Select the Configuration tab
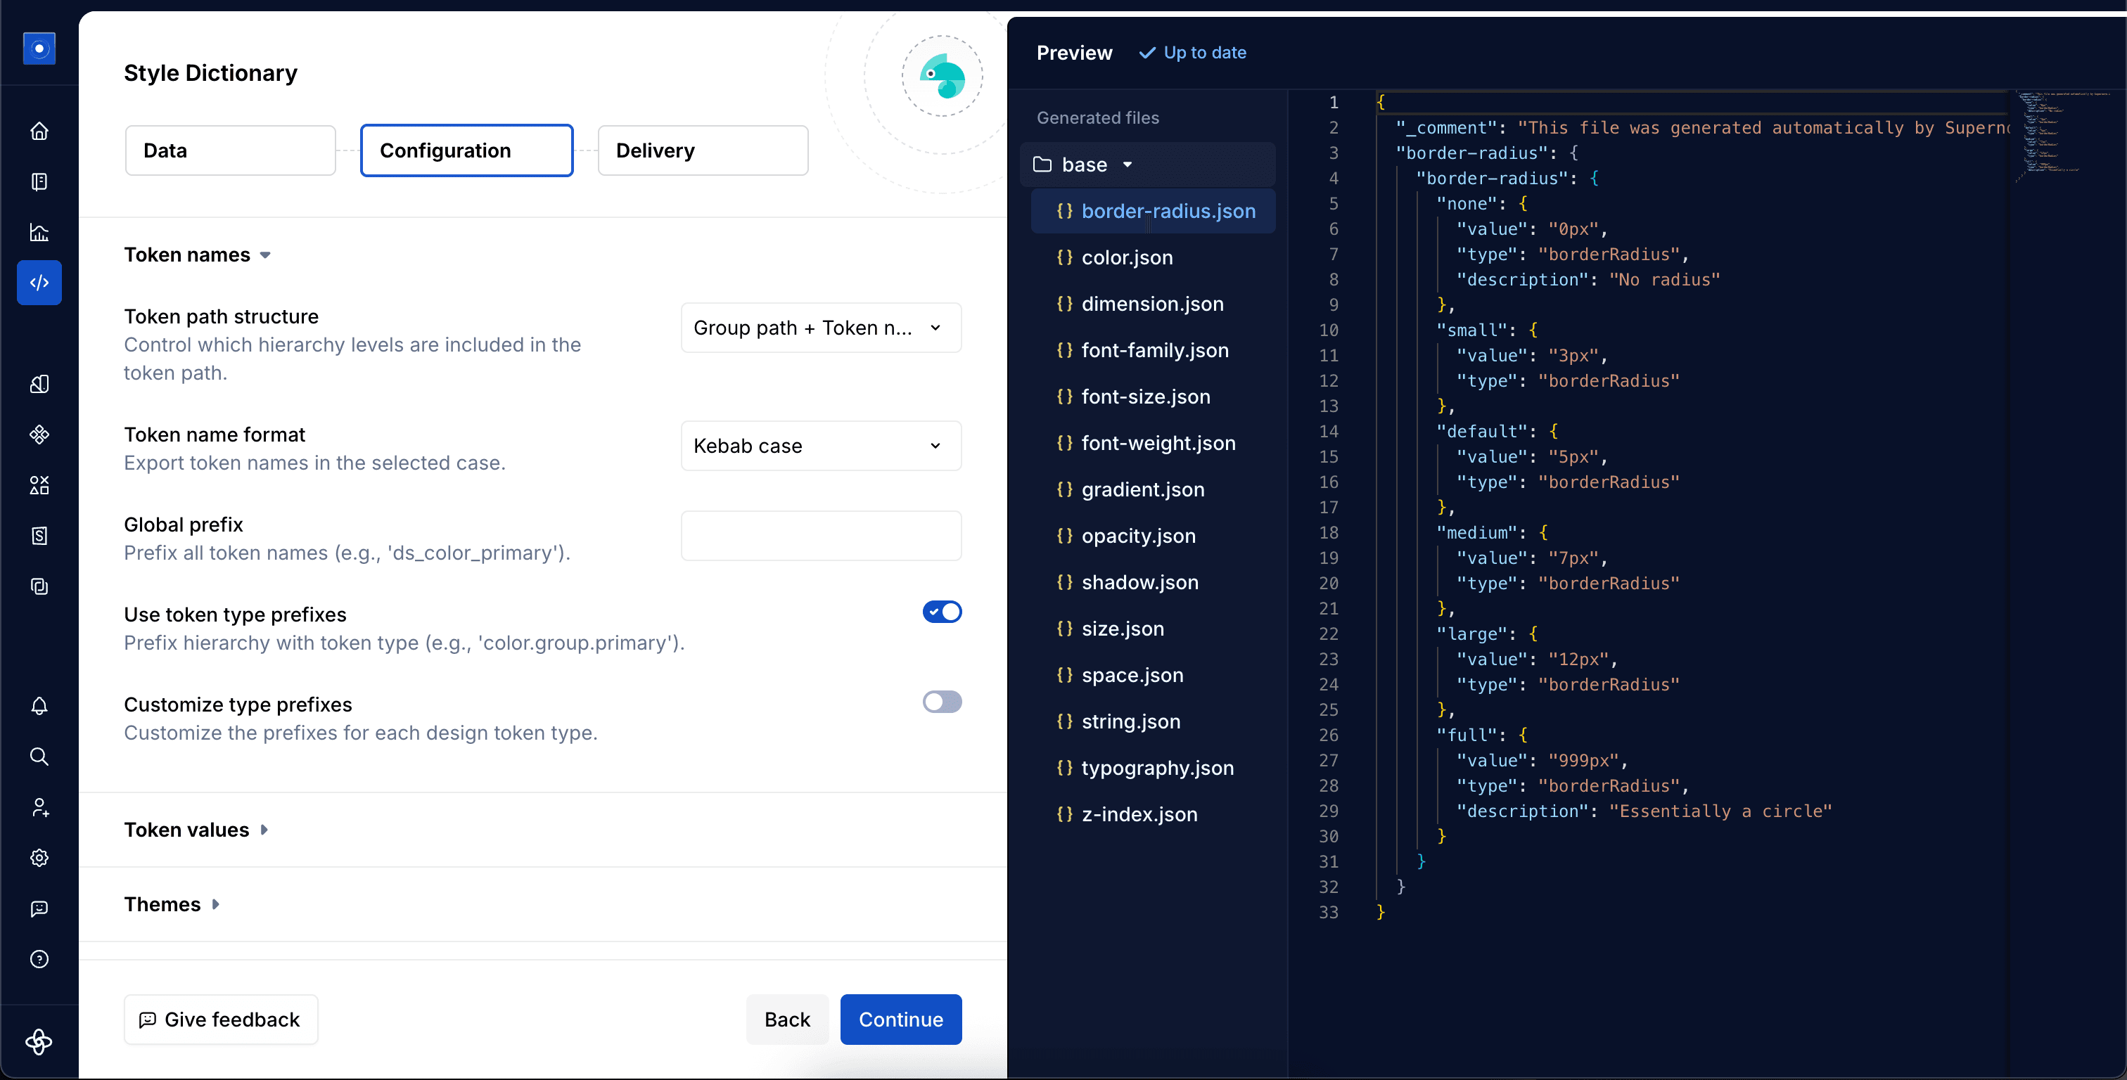Image resolution: width=2127 pixels, height=1080 pixels. [466, 150]
